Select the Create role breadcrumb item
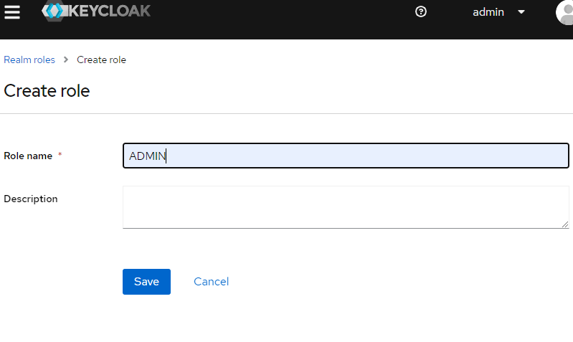This screenshot has height=342, width=573. [101, 60]
